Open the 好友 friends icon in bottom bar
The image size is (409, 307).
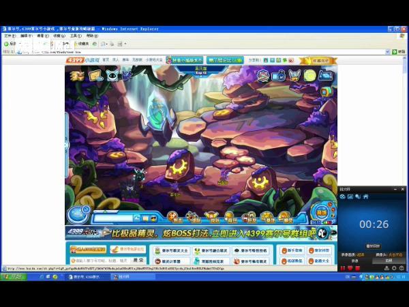(x=249, y=218)
